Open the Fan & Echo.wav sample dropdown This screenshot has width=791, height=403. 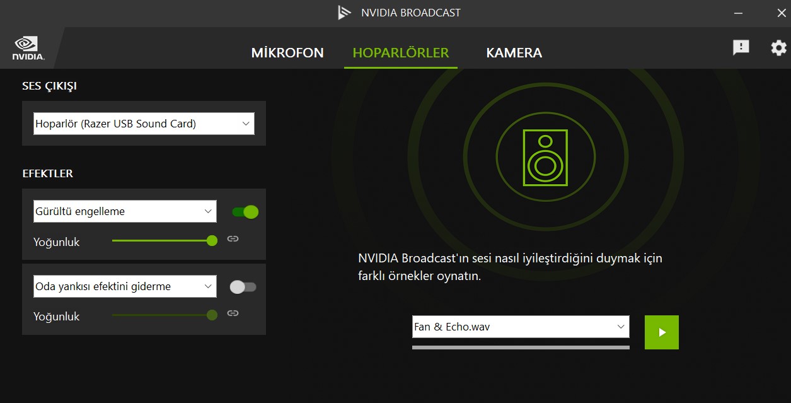coord(521,327)
